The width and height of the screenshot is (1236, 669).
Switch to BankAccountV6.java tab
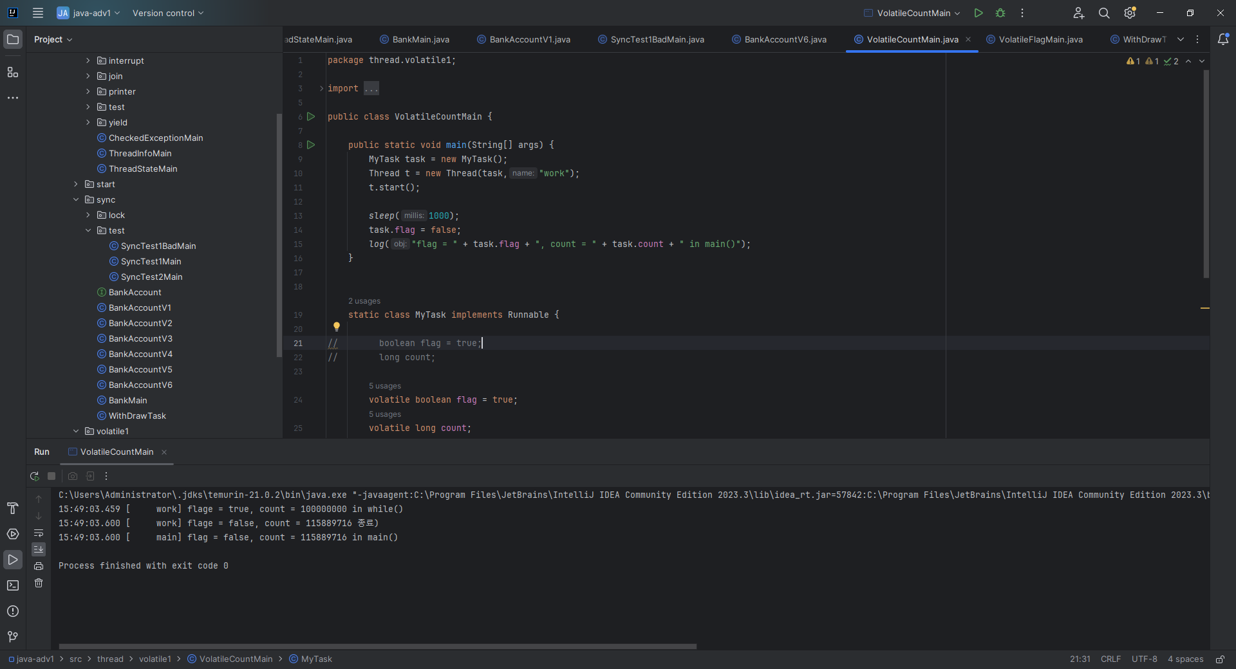(779, 39)
